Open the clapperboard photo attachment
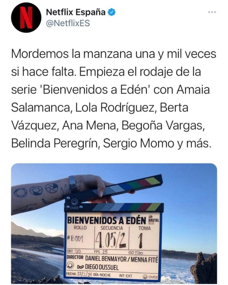 (x=114, y=223)
